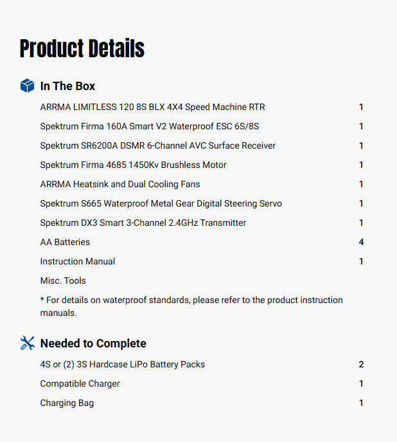
Task: Click 4S or (2) 3S Hardcase LiPo Battery Packs
Action: [122, 364]
